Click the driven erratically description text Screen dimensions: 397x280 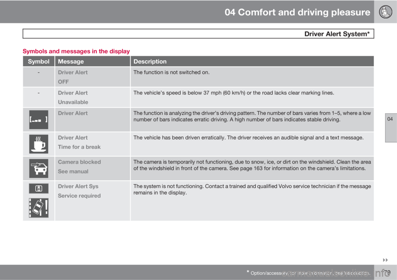coord(249,138)
